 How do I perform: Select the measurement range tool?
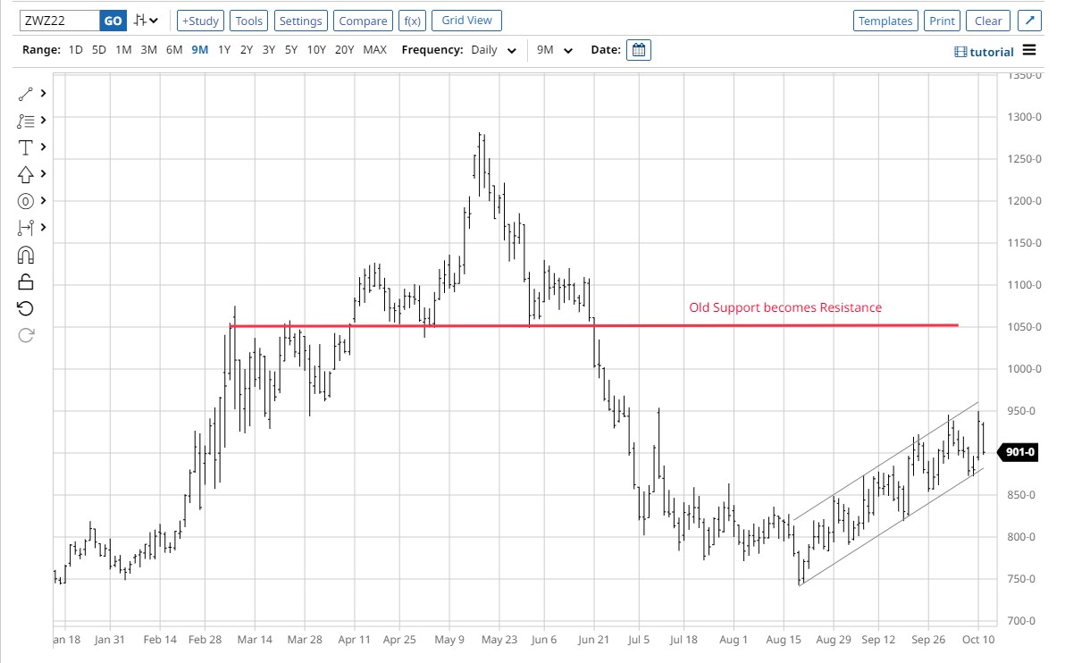click(25, 228)
